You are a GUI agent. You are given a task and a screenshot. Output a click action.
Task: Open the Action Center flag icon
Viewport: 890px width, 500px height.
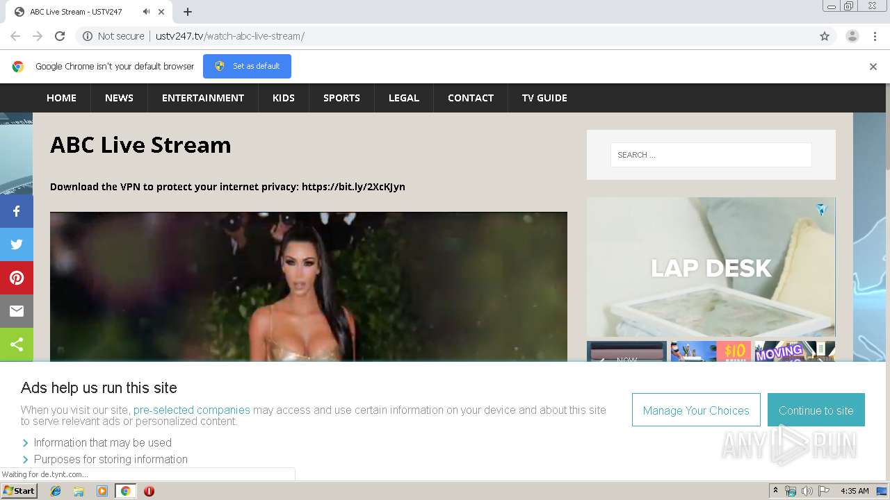click(824, 491)
